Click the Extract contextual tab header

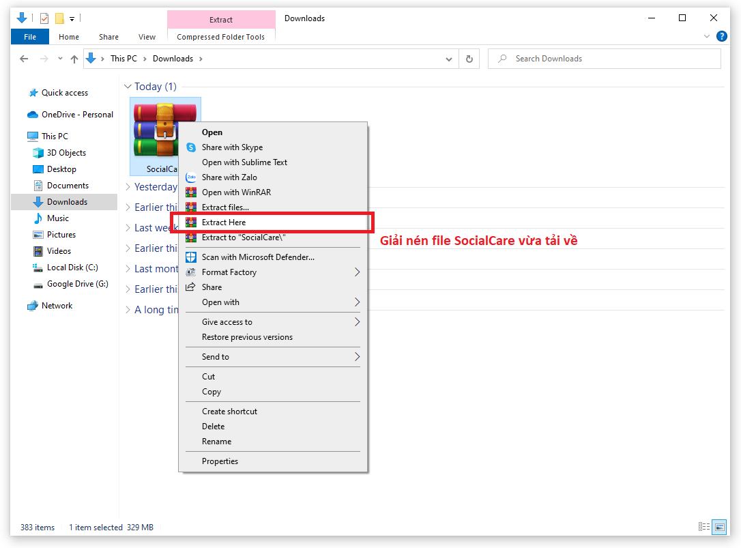coord(220,19)
